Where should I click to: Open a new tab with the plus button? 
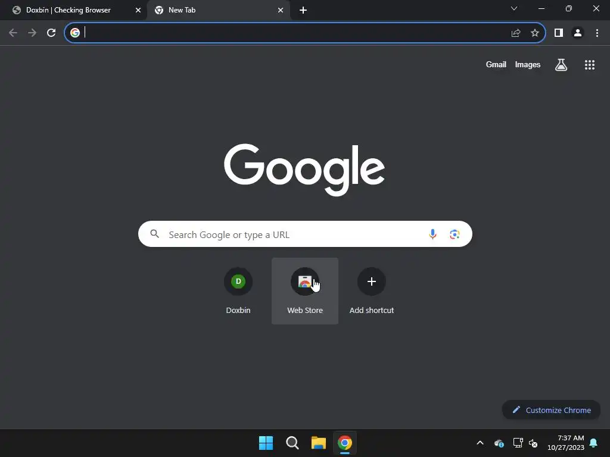pyautogui.click(x=303, y=10)
